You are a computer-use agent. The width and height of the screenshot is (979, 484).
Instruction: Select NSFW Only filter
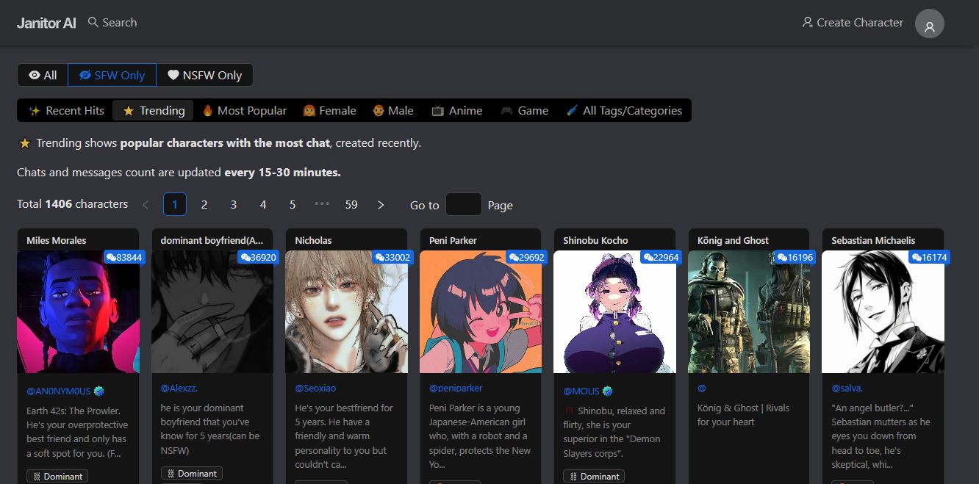point(204,75)
